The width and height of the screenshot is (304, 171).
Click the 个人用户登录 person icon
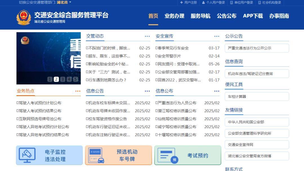click(x=203, y=3)
